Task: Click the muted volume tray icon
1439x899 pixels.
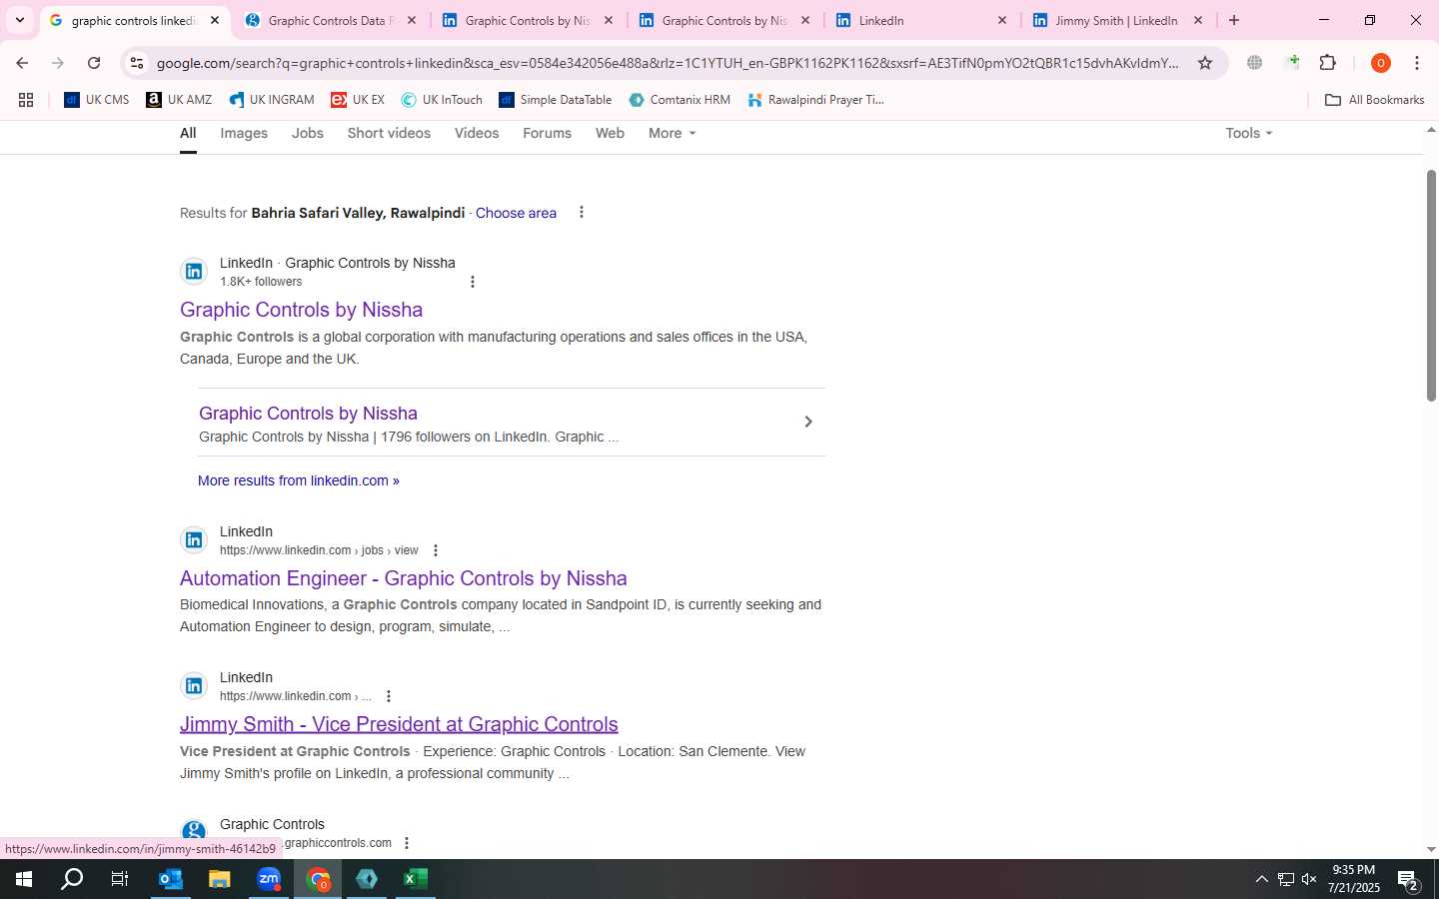Action: 1309,880
